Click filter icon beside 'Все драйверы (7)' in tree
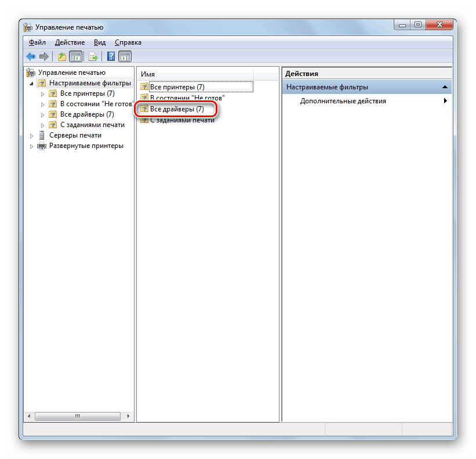The height and width of the screenshot is (459, 476). [x=53, y=114]
